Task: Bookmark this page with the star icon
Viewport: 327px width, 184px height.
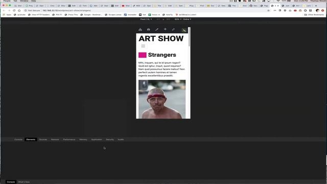Action: click(x=268, y=10)
